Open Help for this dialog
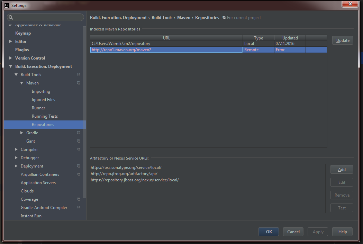This screenshot has height=244, width=363. click(342, 232)
